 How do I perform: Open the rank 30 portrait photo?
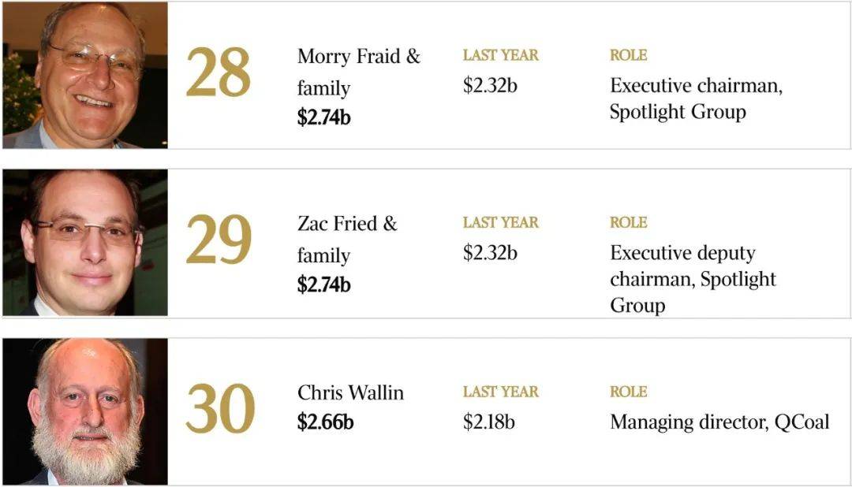tap(85, 411)
